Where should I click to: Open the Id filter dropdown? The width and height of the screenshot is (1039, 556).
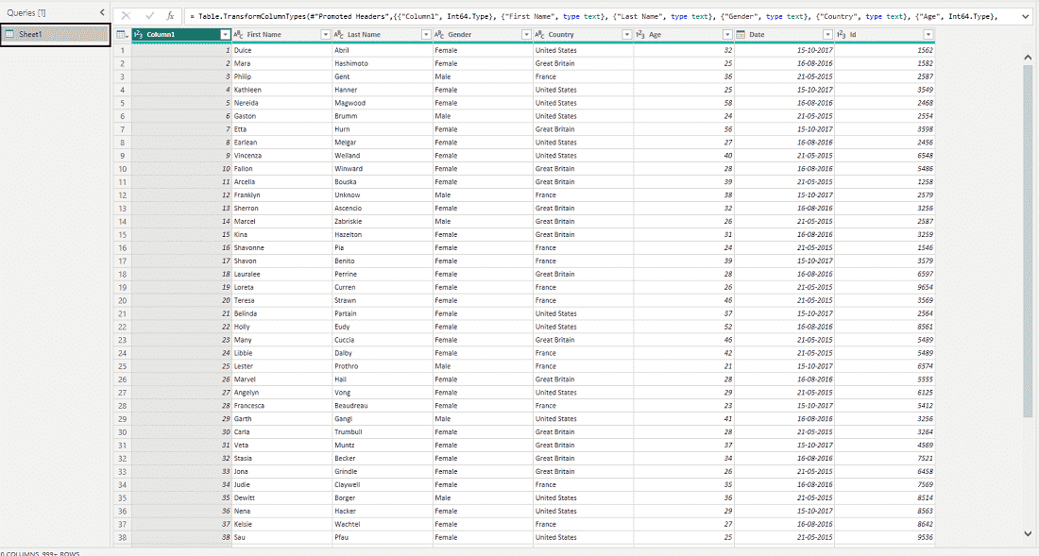(x=928, y=34)
